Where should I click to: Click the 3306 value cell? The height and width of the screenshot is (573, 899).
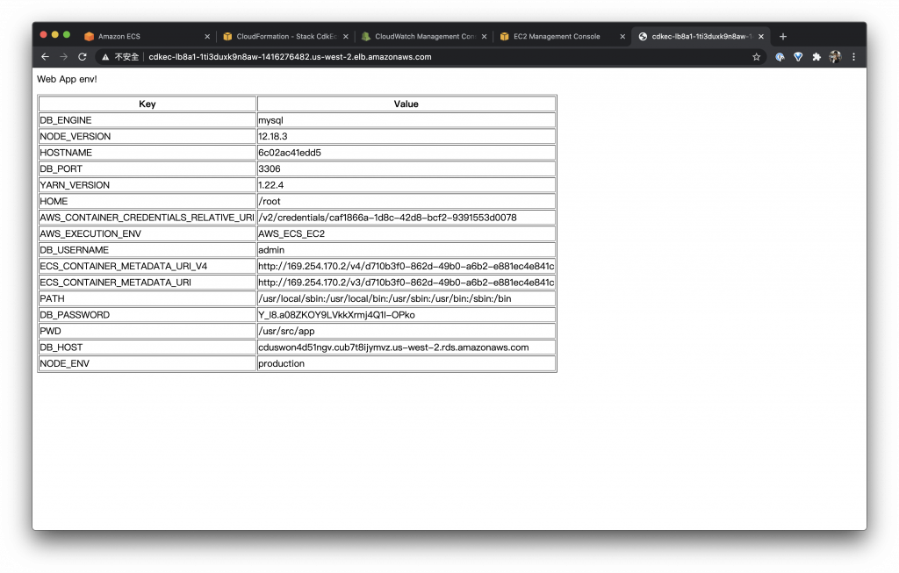coord(406,168)
